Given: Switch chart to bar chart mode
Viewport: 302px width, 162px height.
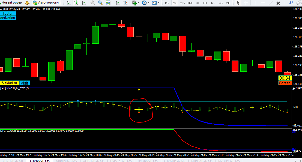Looking at the screenshot, I should pos(68,3).
